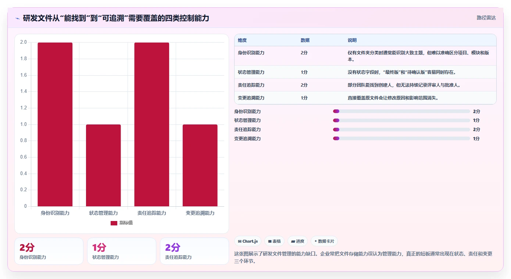This screenshot has width=511, height=279.
Task: Click the 变更追溯能力 x-axis label
Action: click(x=200, y=213)
